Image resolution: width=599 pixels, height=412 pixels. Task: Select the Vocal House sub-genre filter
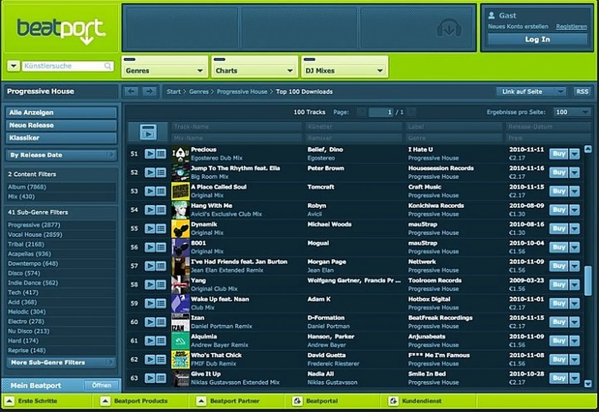(x=35, y=234)
